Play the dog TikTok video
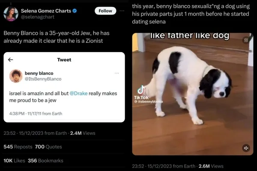Viewport: 257px width, 171px height. 193,94
